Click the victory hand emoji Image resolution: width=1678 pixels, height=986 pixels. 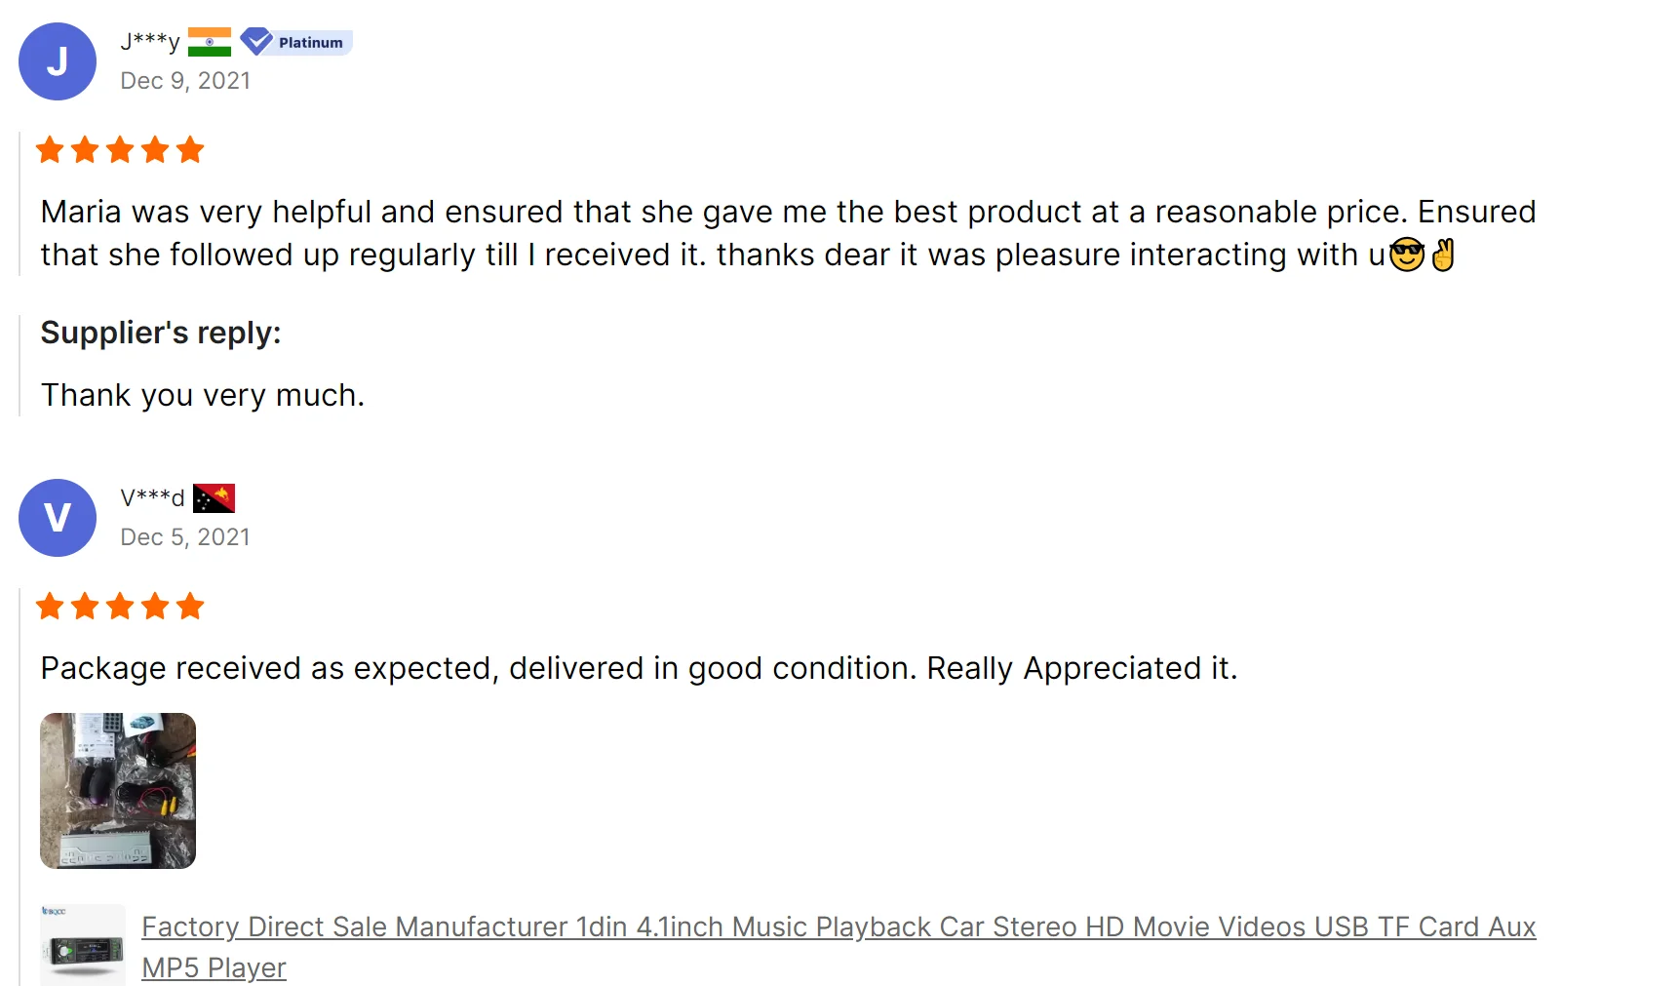pyautogui.click(x=1443, y=255)
